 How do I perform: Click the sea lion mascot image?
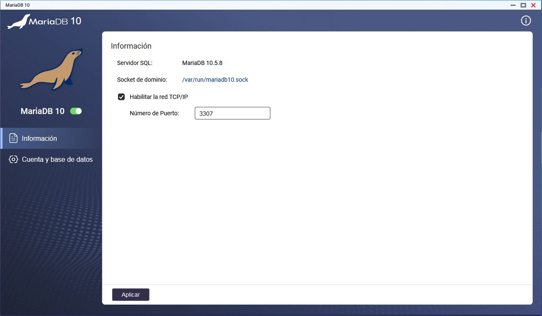point(51,70)
